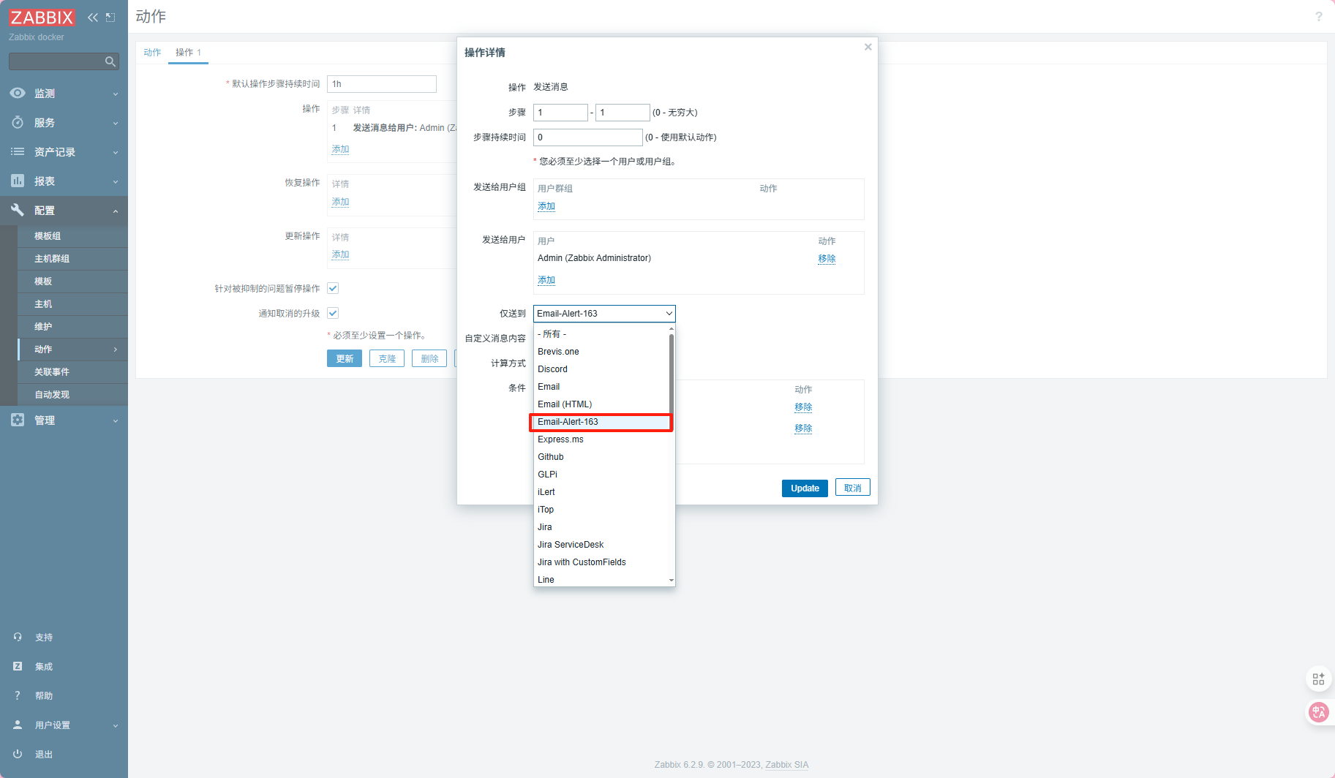Expand the 监测 menu chevron
This screenshot has width=1335, height=778.
[116, 94]
